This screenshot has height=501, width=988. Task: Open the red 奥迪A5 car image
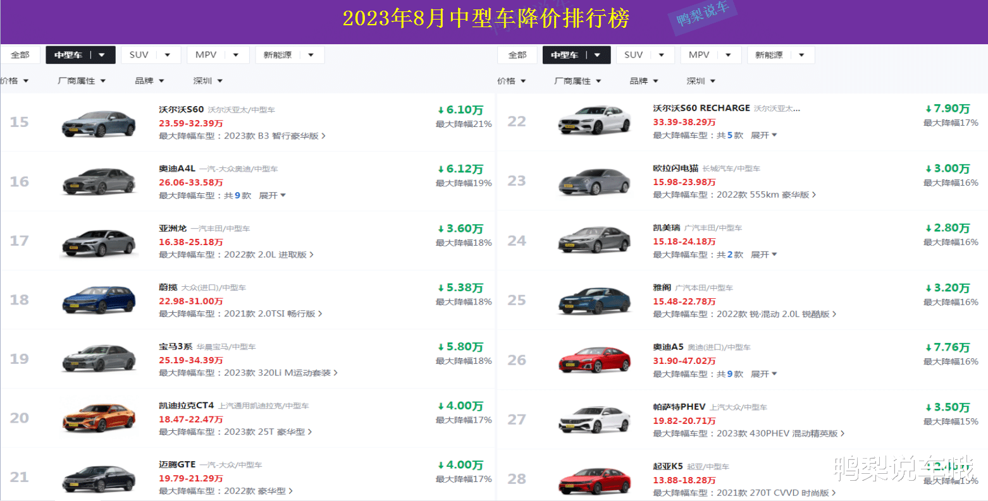tap(595, 359)
